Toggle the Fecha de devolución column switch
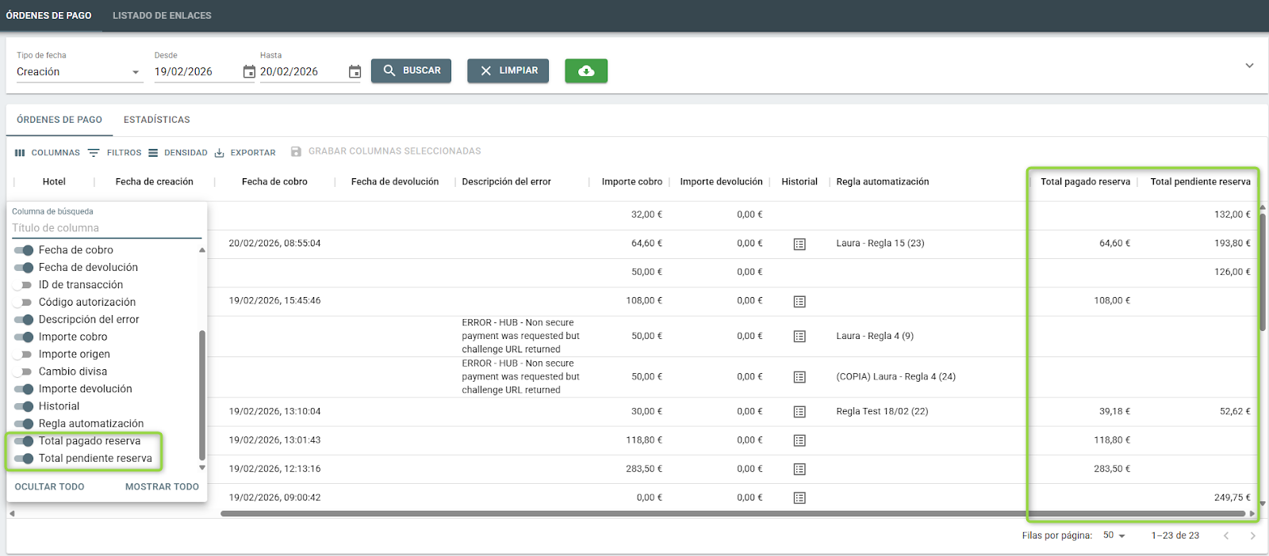This screenshot has width=1269, height=556. [x=24, y=268]
